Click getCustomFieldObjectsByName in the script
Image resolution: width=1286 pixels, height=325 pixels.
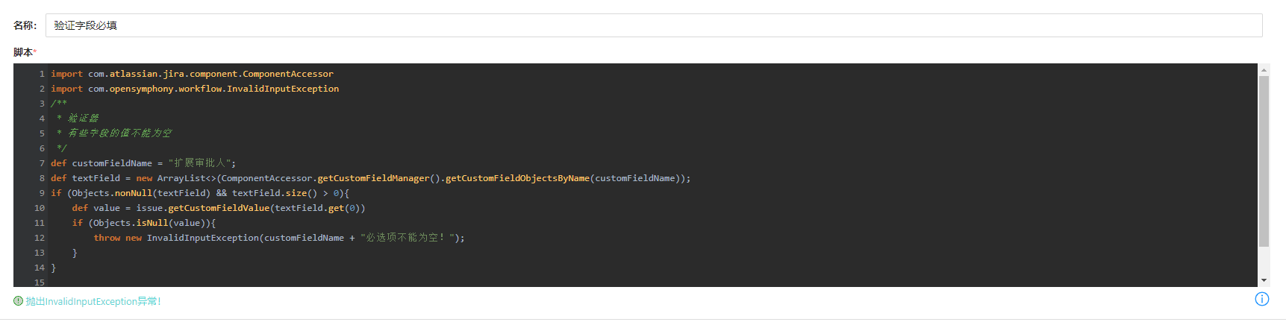(x=516, y=178)
